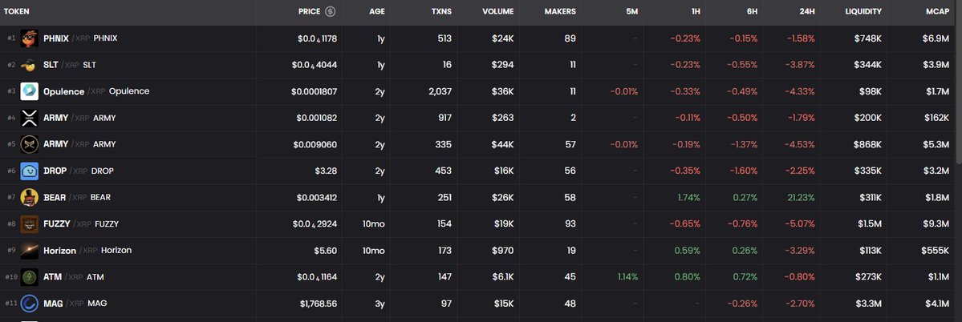962x322 pixels.
Task: Click the DROP price $3.28
Action: [326, 171]
